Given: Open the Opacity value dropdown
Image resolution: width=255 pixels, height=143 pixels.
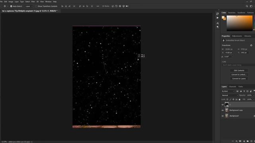Looking at the screenshot, I should pyautogui.click(x=253, y=95).
